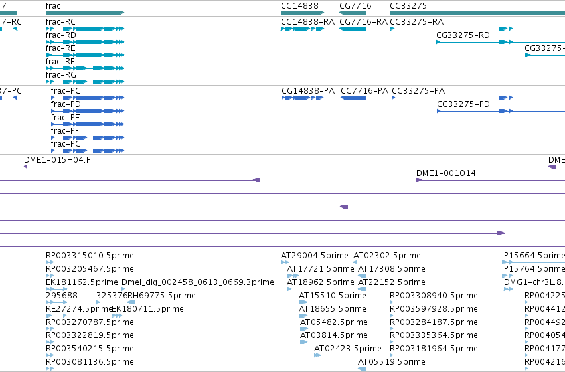565x372 pixels.
Task: Click the AT03814.5prime EST
Action: click(x=304, y=343)
